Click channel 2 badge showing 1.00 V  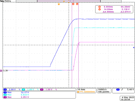pyautogui.click(x=23, y=90)
